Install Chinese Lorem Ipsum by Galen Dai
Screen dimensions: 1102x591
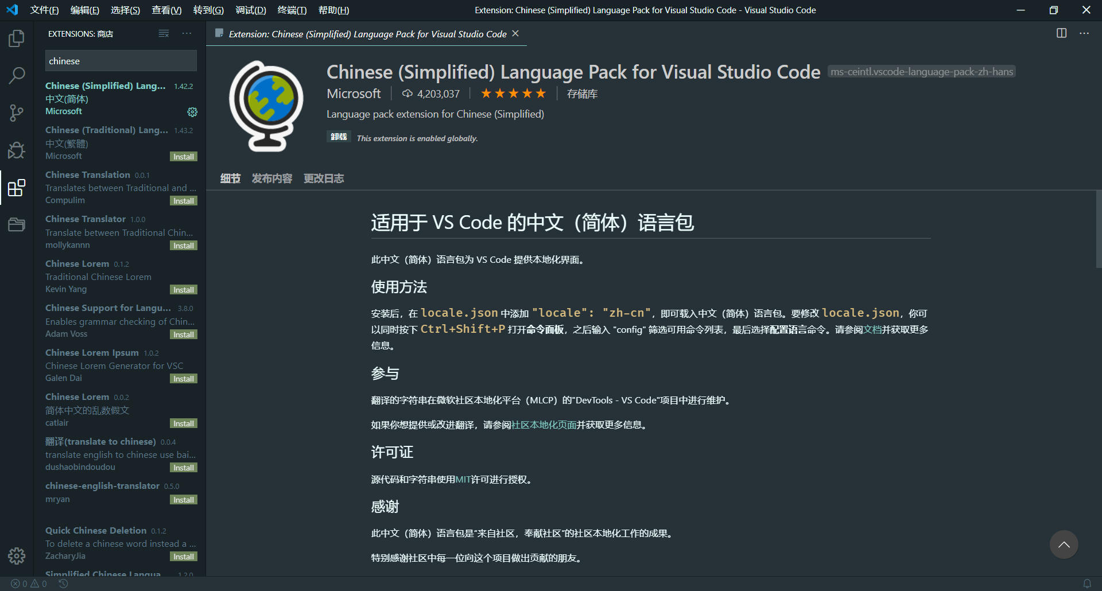184,379
